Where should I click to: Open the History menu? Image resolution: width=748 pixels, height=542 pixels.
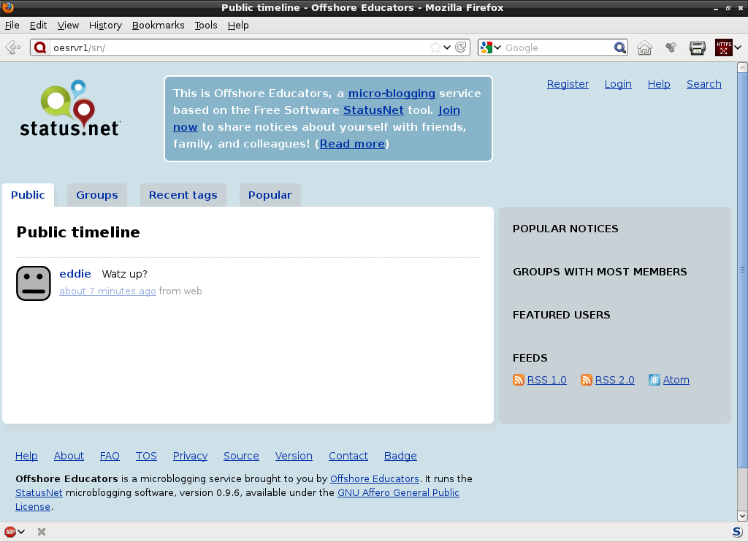click(x=105, y=26)
